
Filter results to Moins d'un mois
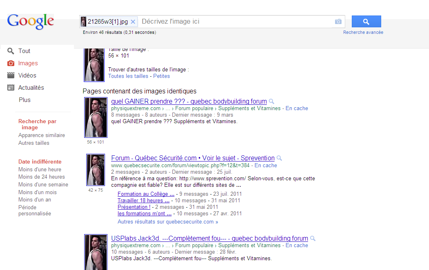click(38, 192)
